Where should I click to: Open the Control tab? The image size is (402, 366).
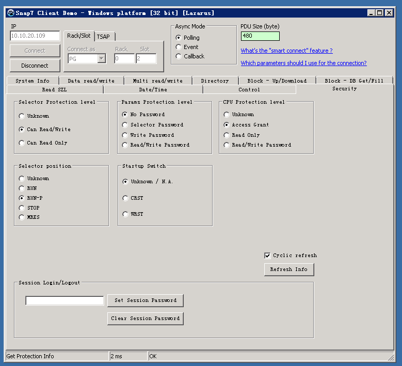[x=249, y=89]
